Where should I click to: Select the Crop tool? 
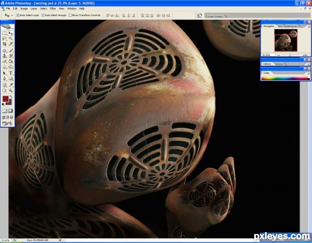pos(4,44)
